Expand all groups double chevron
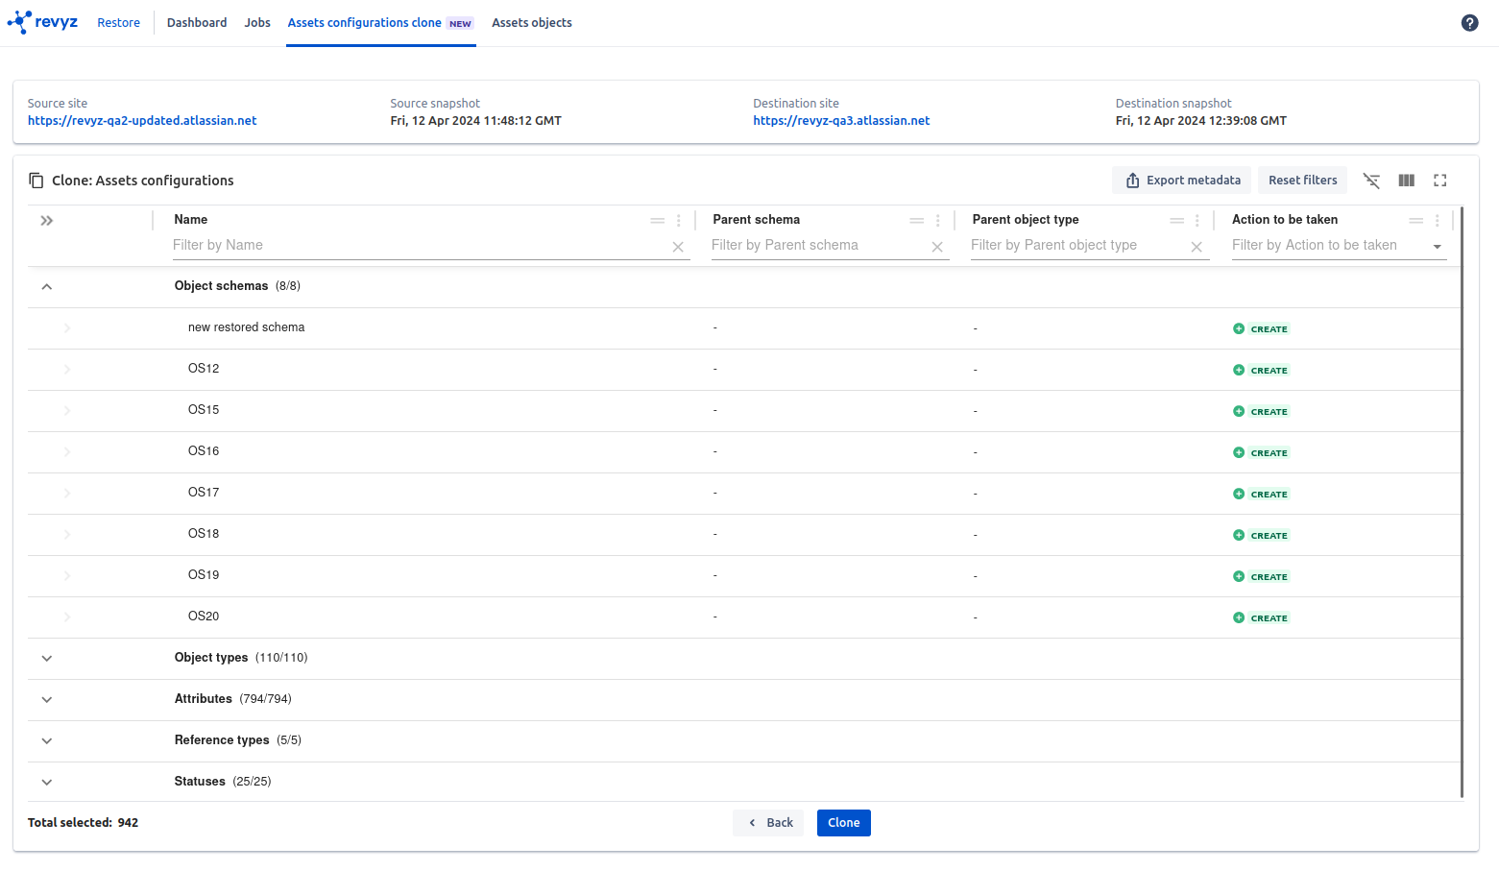 [x=46, y=221]
